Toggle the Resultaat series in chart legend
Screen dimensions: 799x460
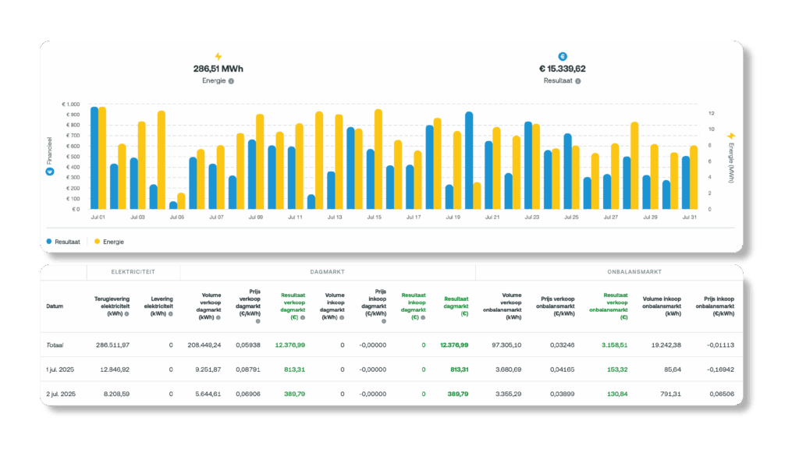click(65, 242)
